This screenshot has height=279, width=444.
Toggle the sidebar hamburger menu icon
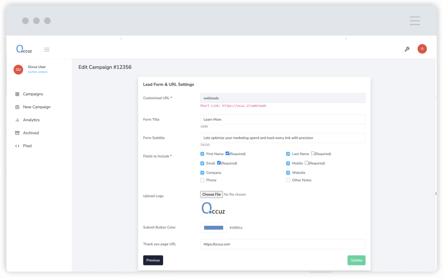[x=47, y=49]
